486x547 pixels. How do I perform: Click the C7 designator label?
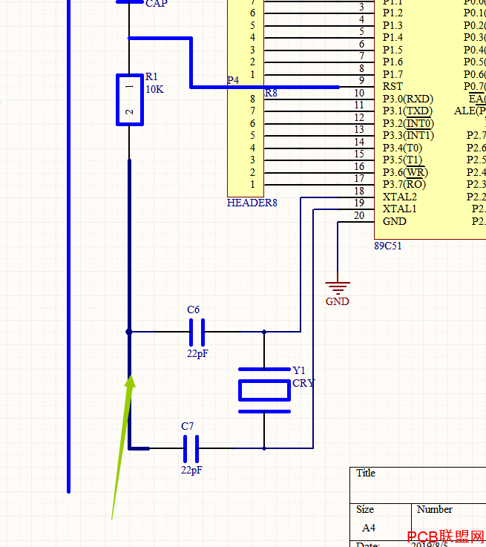click(187, 426)
